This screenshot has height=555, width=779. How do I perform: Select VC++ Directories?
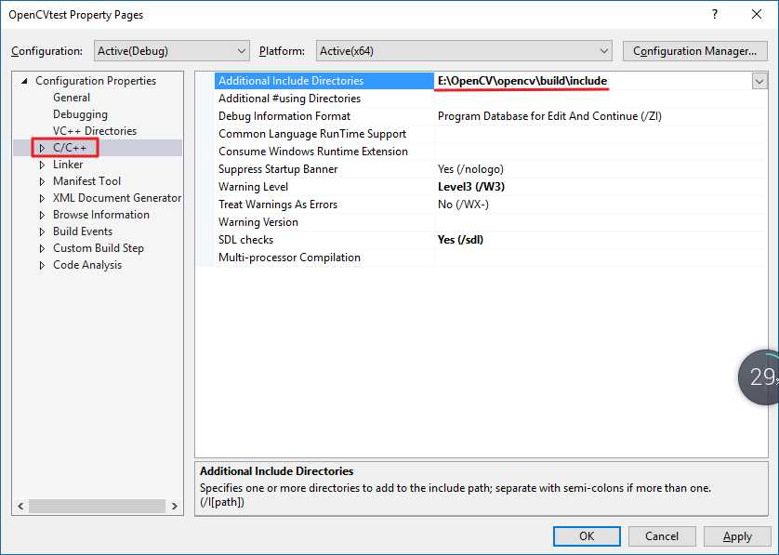[x=95, y=131]
